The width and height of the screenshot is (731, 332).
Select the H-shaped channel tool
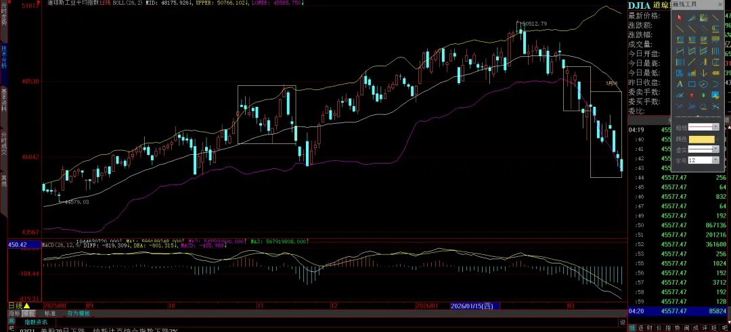(680, 51)
